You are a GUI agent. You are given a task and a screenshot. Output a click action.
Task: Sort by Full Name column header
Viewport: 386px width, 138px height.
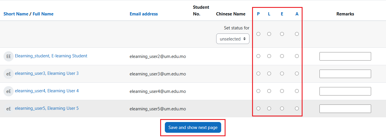pyautogui.click(x=43, y=14)
